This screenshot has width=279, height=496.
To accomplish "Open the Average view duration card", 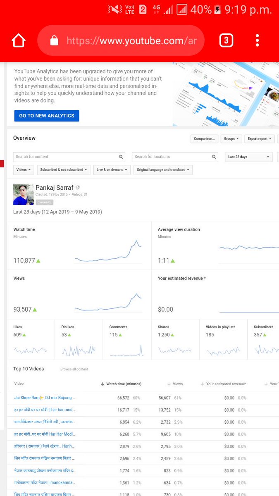I will 215,246.
